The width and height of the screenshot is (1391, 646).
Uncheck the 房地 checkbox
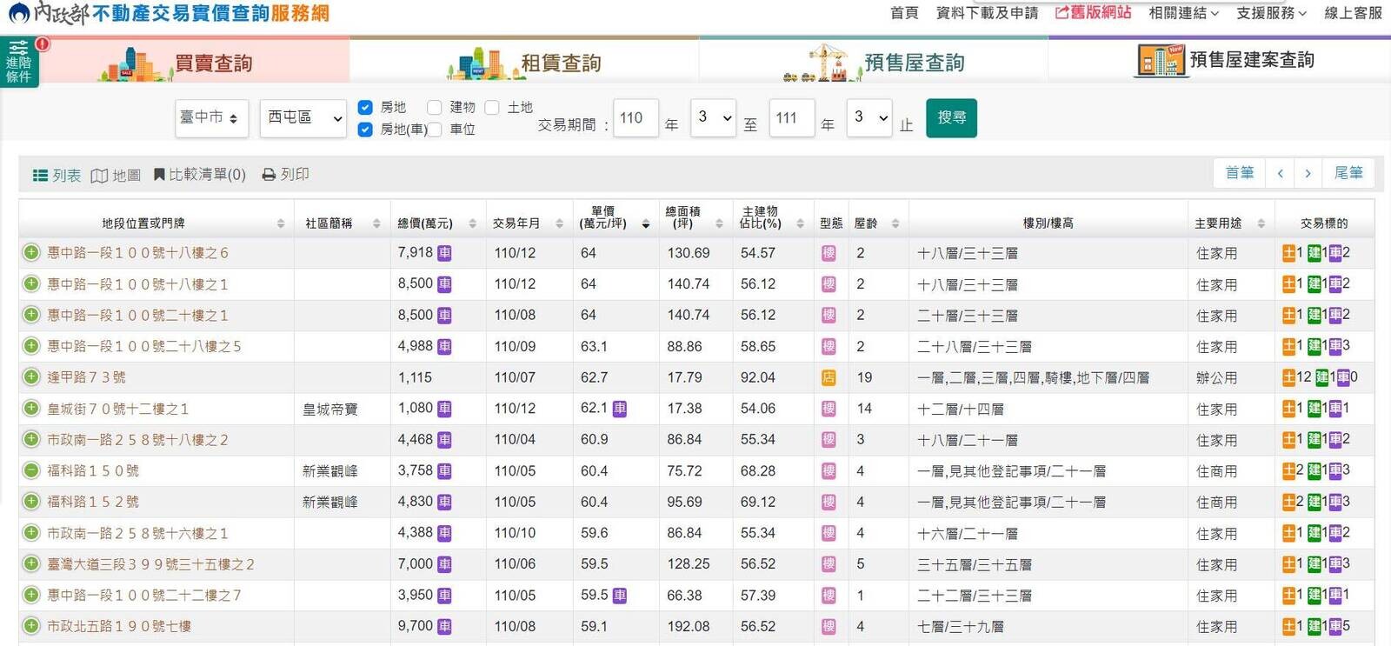(x=365, y=107)
